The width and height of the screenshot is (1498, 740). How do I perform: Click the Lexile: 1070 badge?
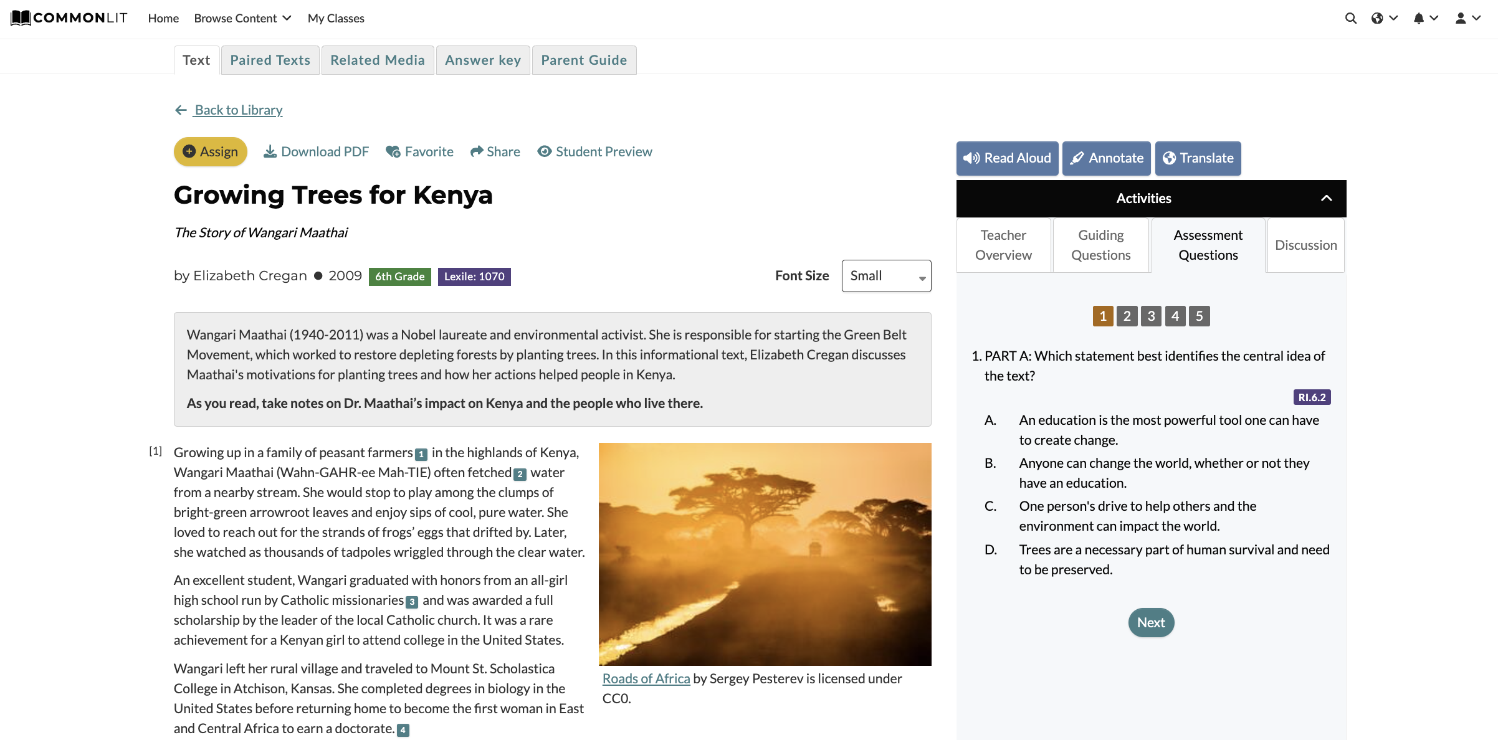(x=474, y=277)
